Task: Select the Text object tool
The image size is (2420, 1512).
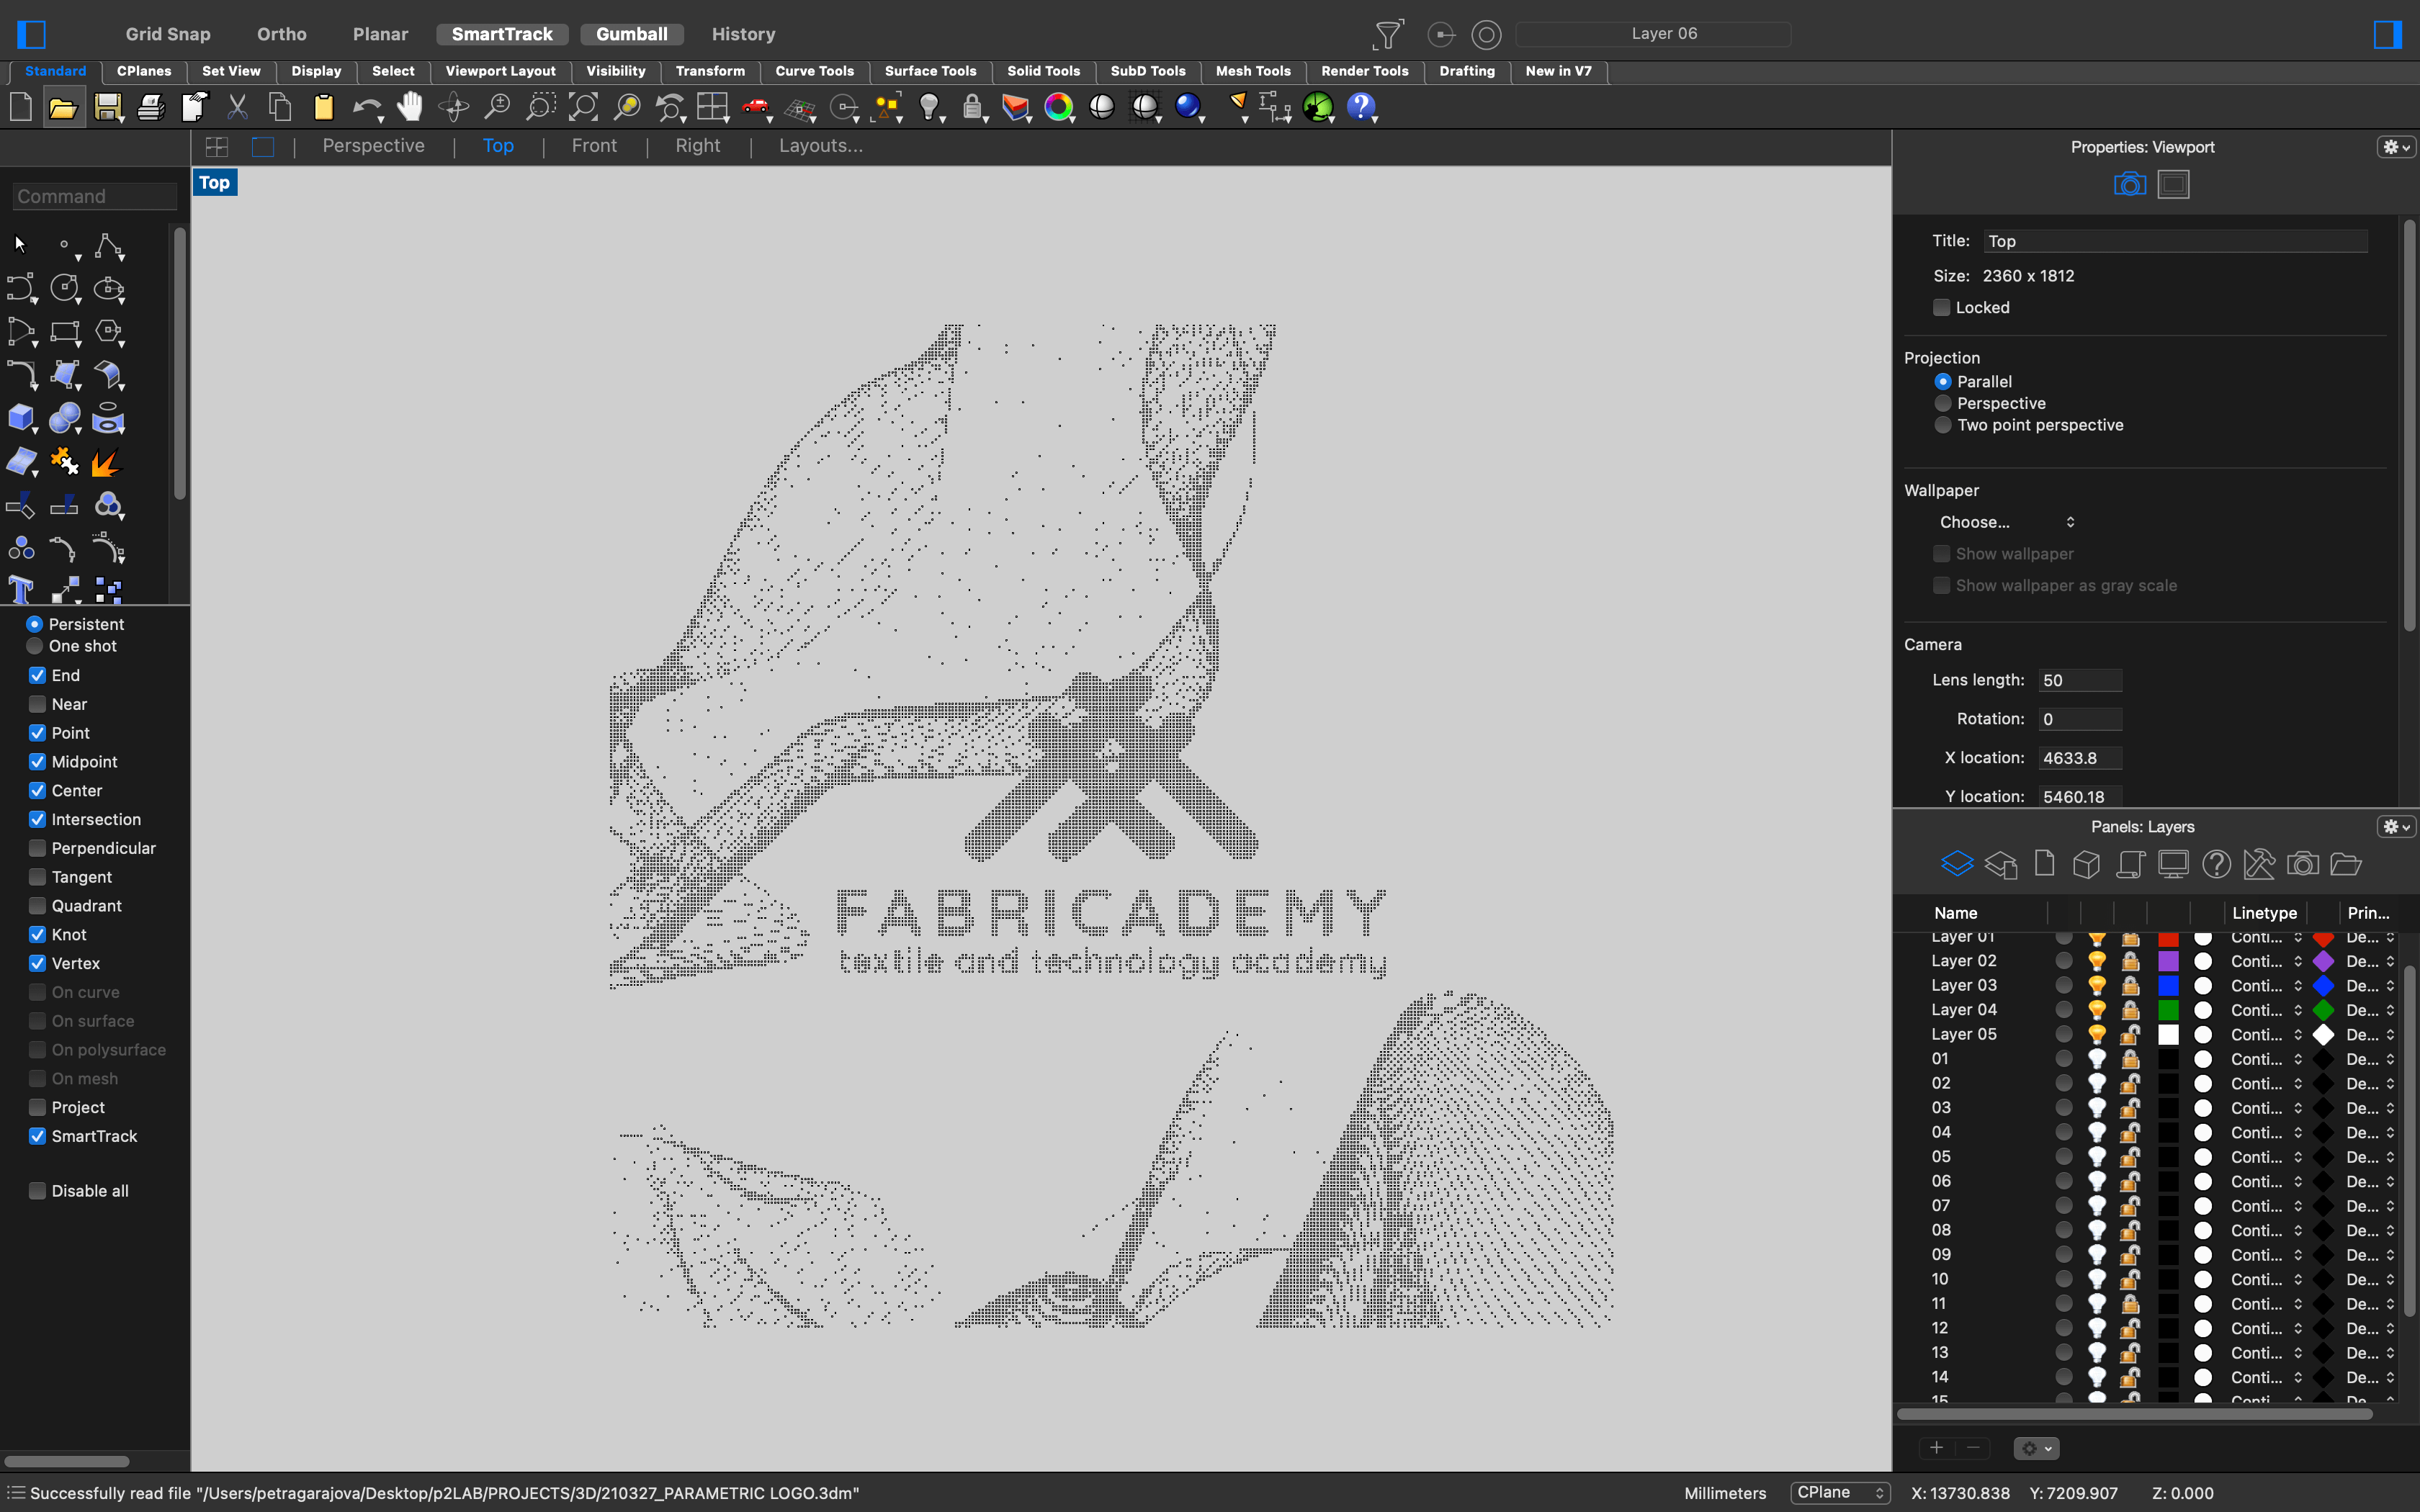Action: point(21,590)
